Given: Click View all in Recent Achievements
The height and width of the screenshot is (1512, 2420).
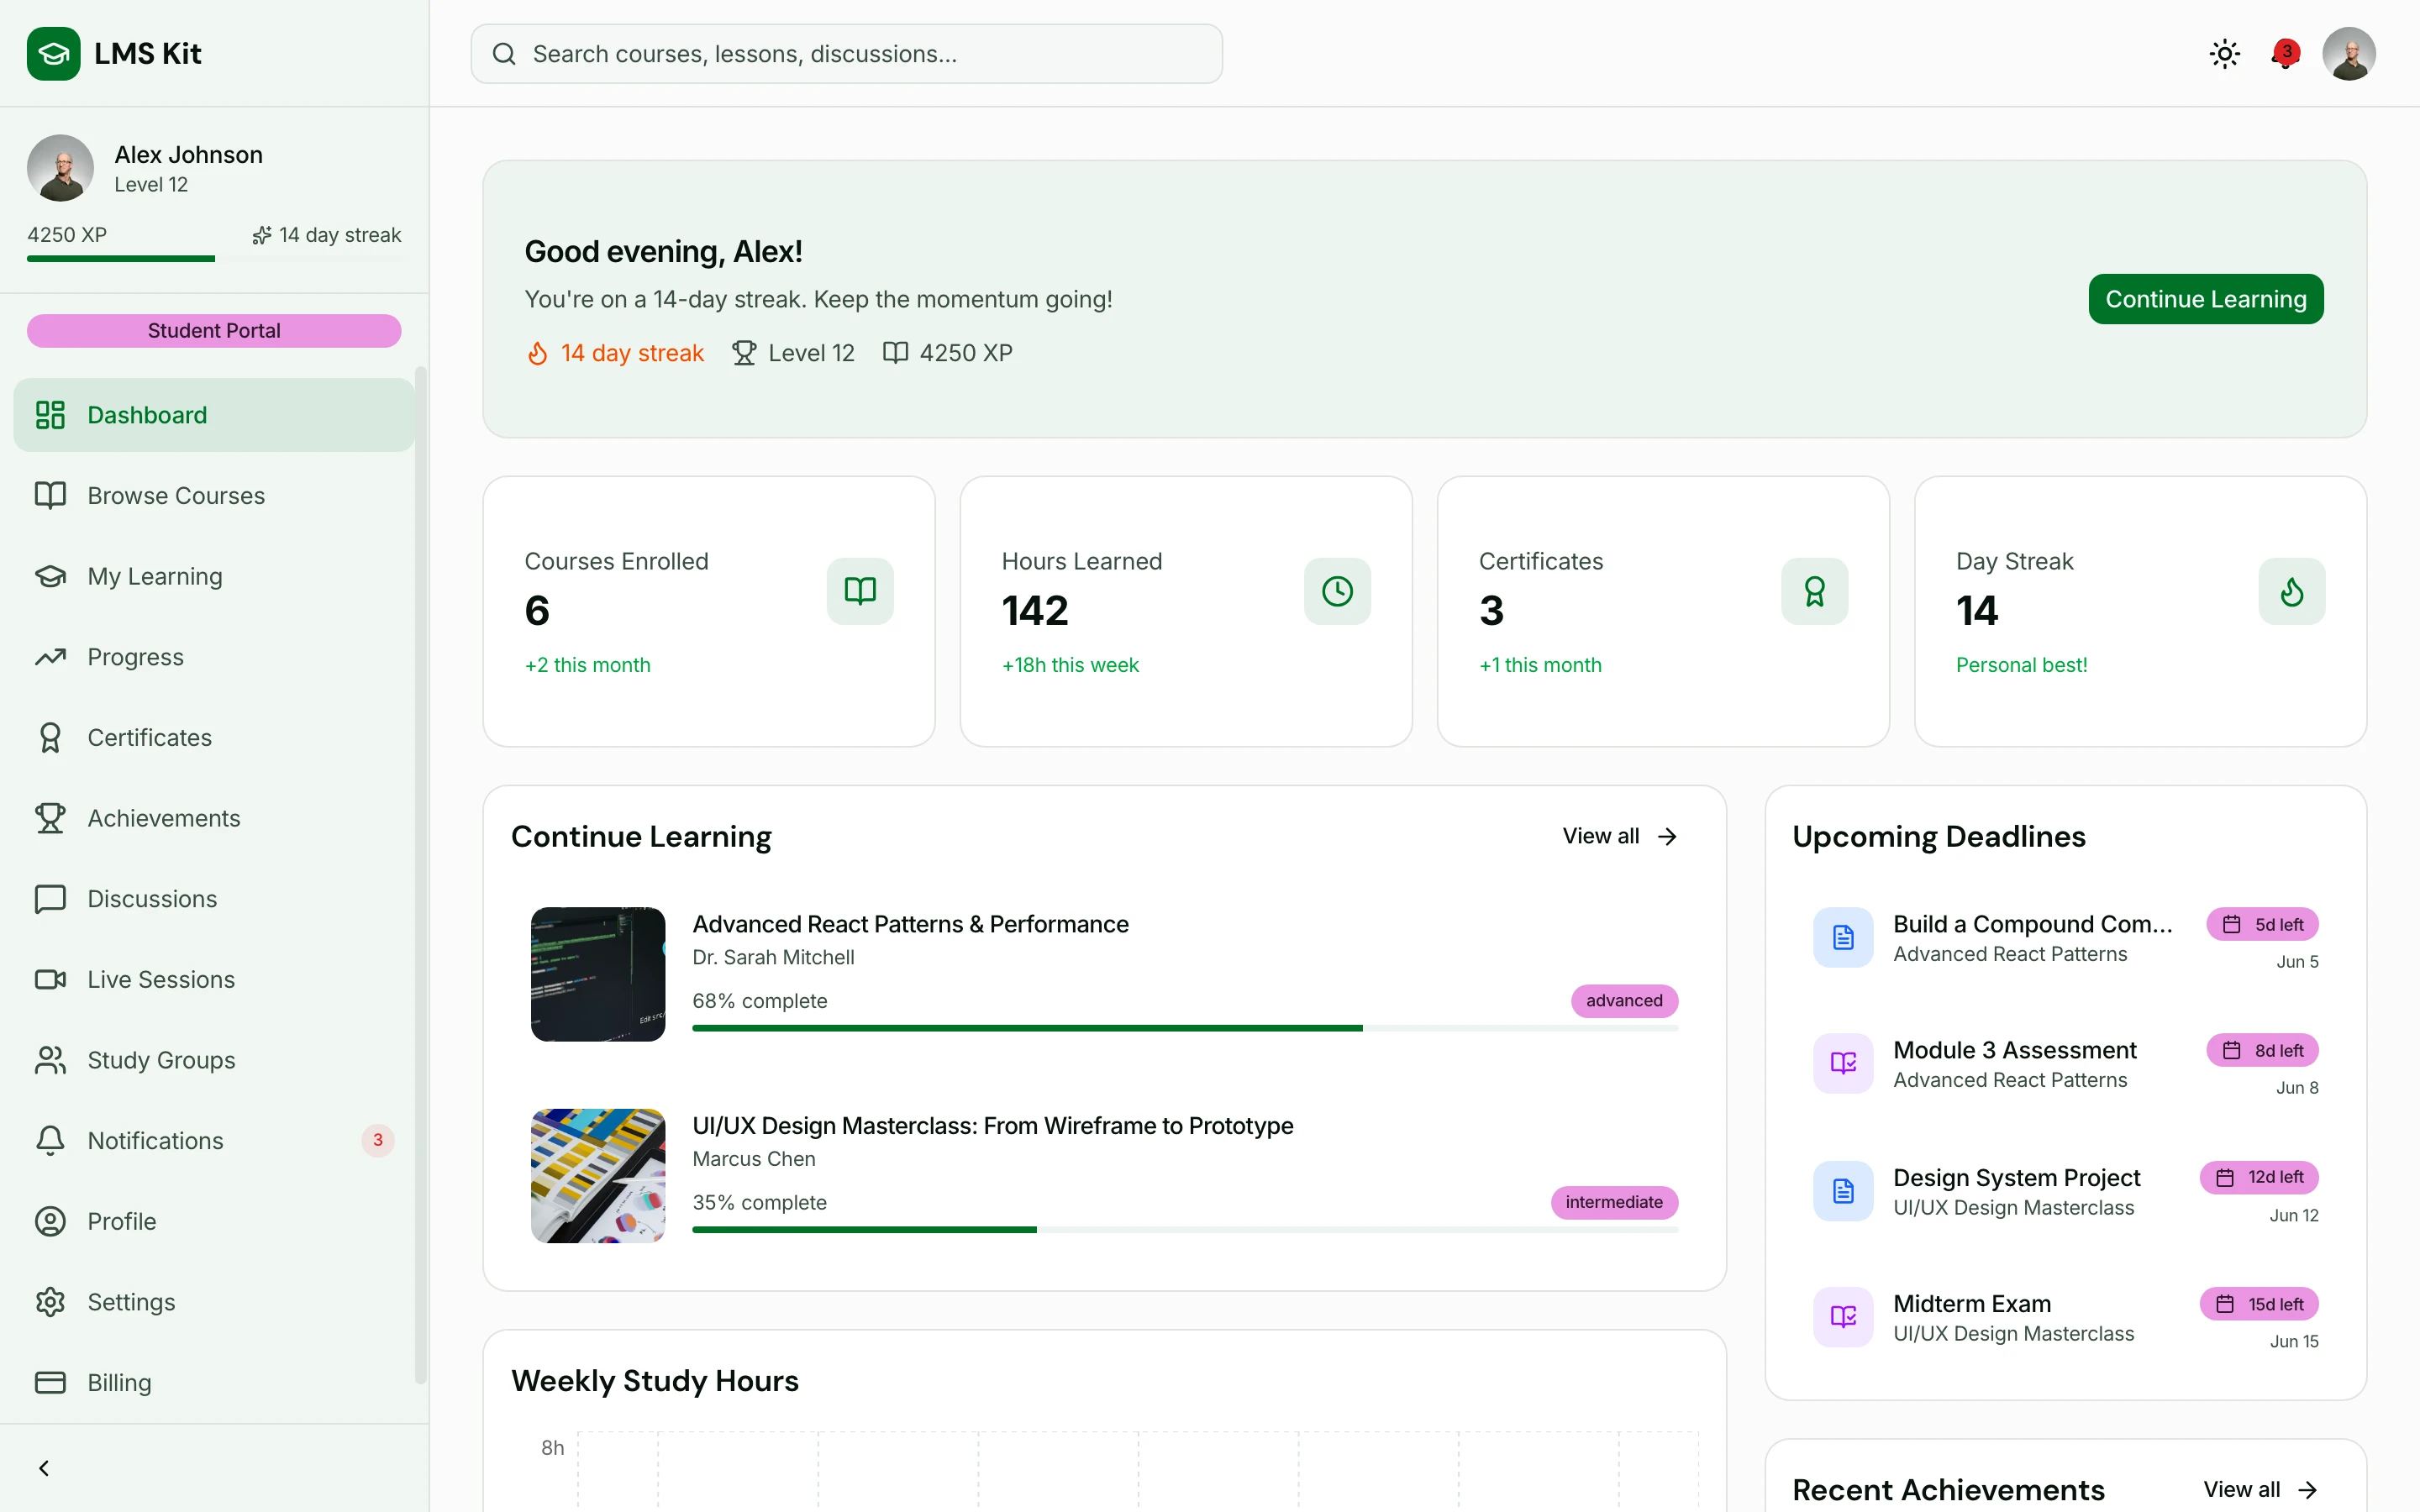Looking at the screenshot, I should (2260, 1490).
